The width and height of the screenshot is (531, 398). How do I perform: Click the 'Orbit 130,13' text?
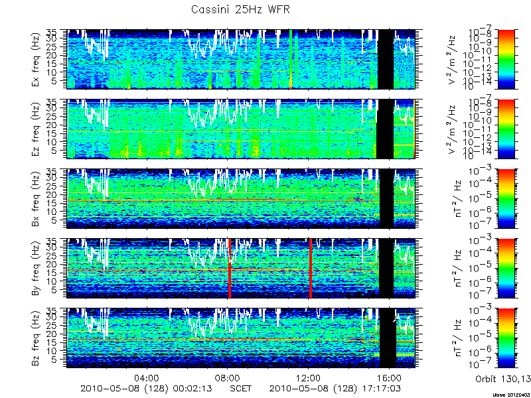click(x=503, y=379)
